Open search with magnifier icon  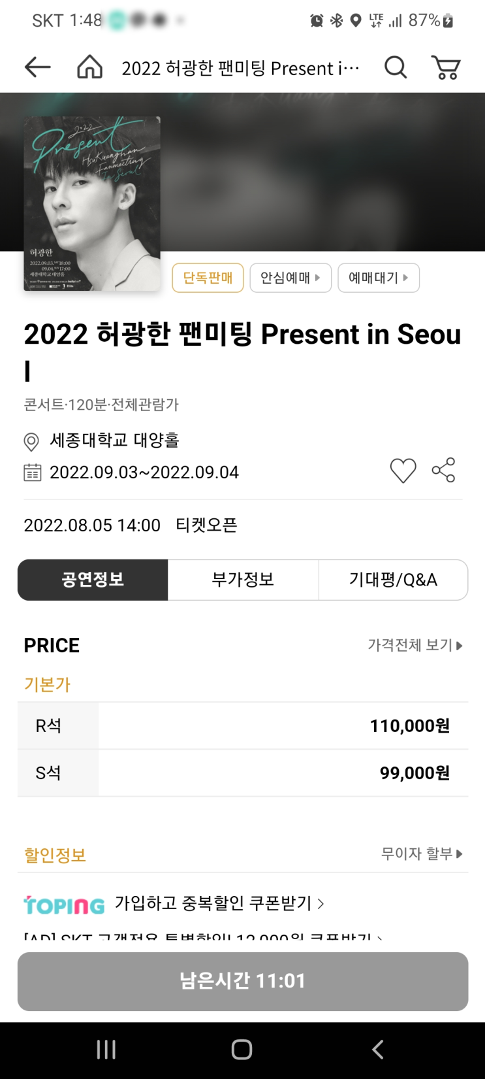[x=395, y=67]
